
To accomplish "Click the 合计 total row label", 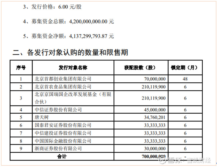I will coord(62,156).
